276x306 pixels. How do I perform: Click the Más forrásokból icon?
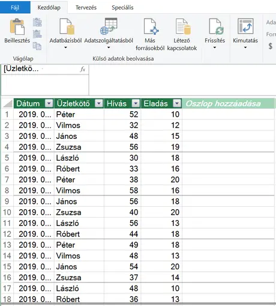pyautogui.click(x=151, y=26)
